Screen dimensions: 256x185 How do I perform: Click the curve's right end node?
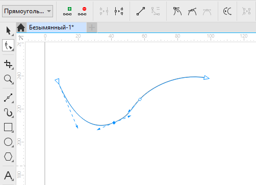[207, 78]
